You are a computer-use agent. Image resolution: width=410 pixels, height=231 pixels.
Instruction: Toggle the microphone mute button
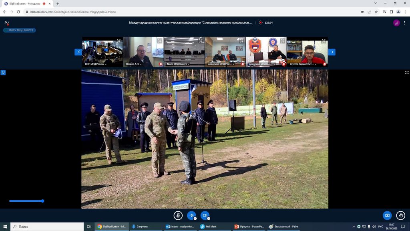click(x=178, y=215)
